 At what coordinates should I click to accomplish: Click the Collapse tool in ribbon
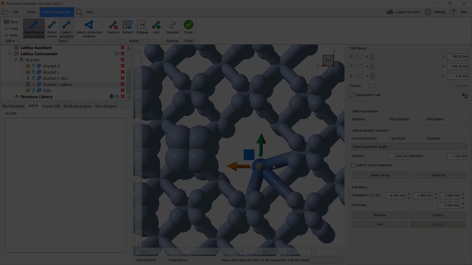[x=142, y=27]
